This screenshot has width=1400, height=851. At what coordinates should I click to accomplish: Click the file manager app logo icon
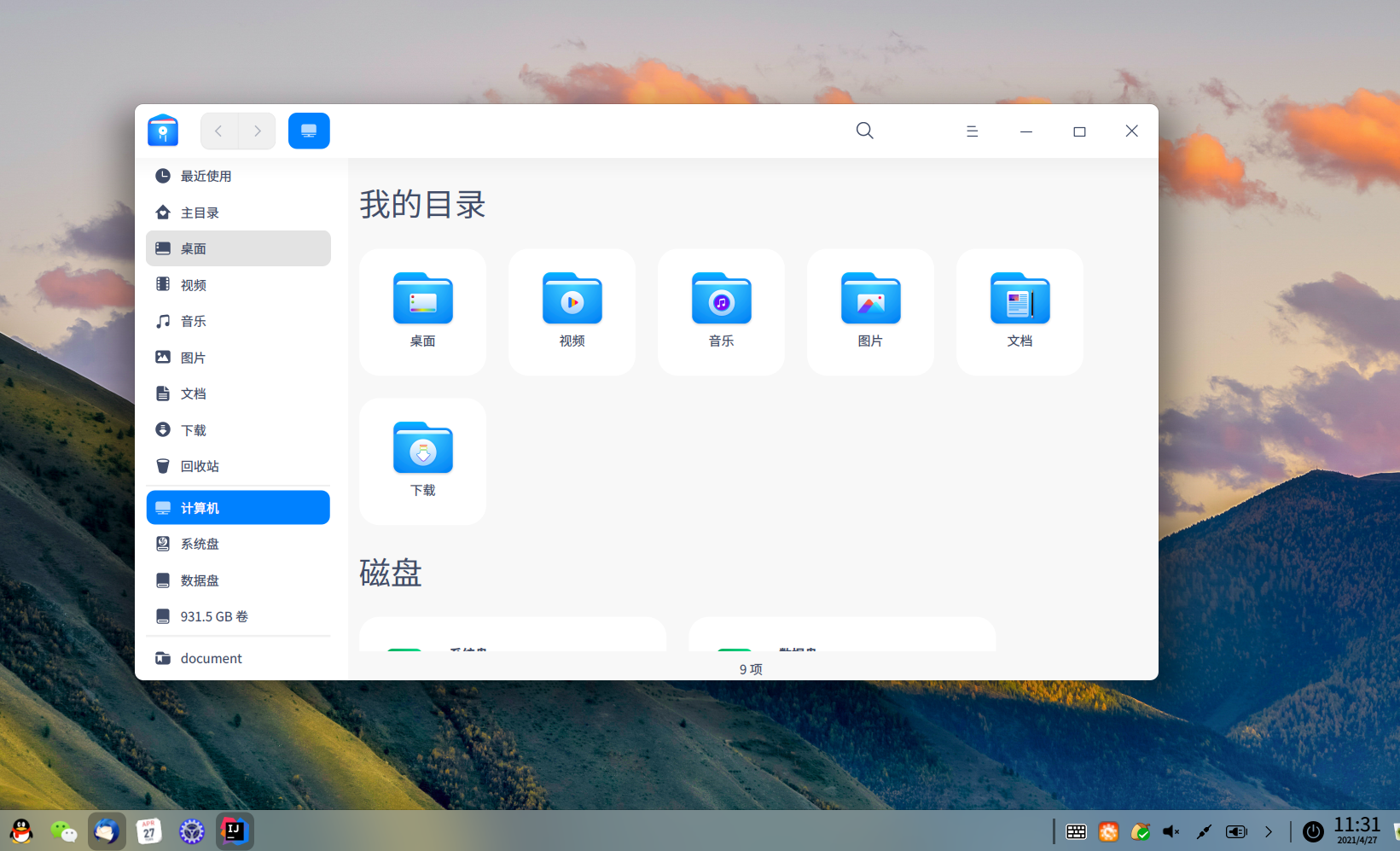[163, 131]
